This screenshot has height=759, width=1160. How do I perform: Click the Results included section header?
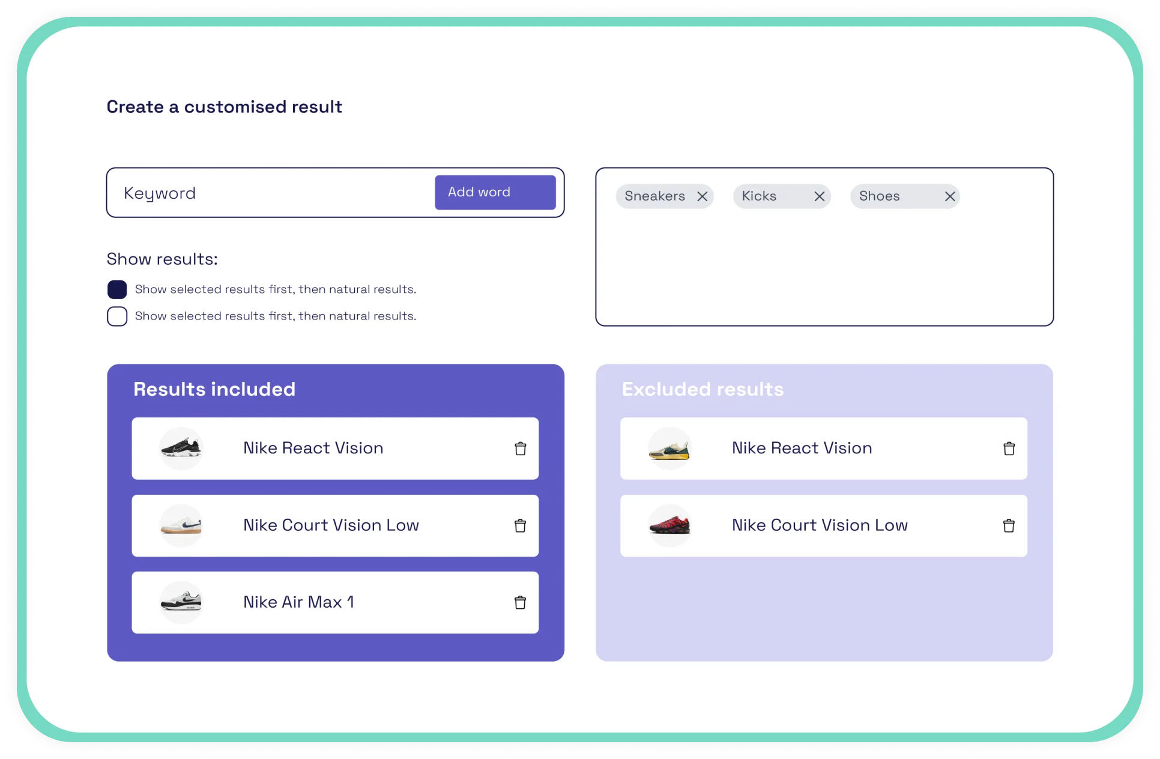point(214,389)
